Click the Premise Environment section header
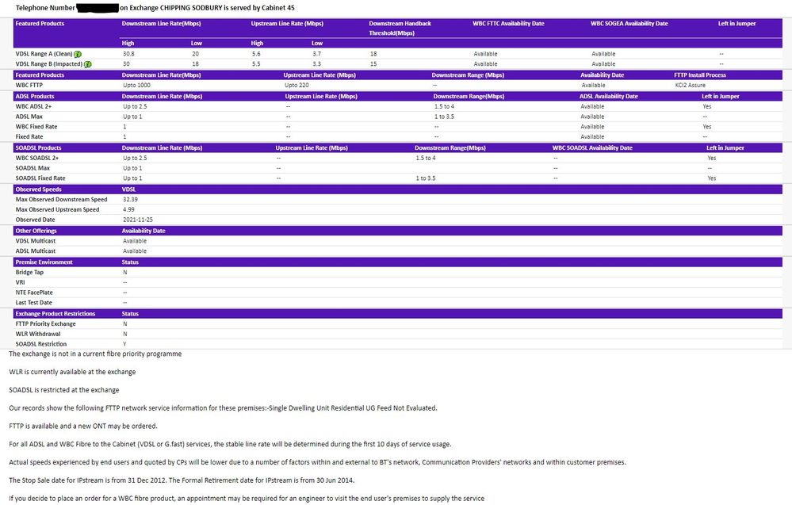The image size is (792, 505). coord(44,262)
